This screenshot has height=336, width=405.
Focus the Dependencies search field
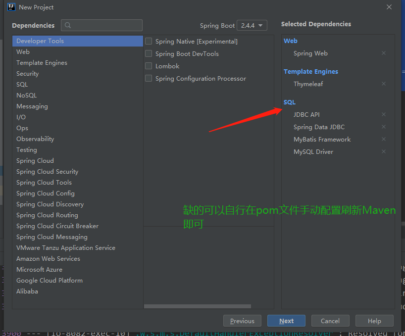pyautogui.click(x=102, y=25)
